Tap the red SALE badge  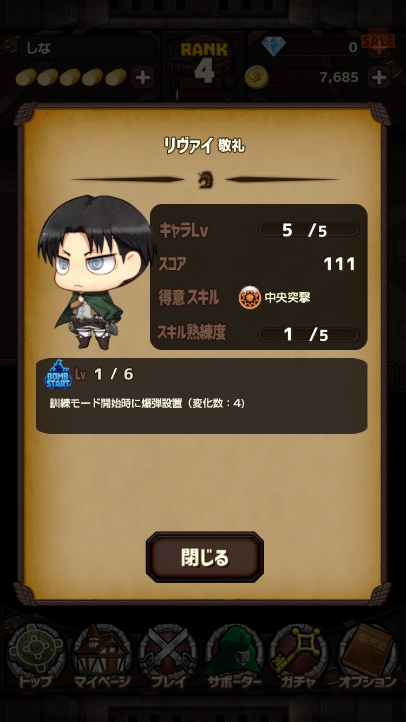point(378,41)
